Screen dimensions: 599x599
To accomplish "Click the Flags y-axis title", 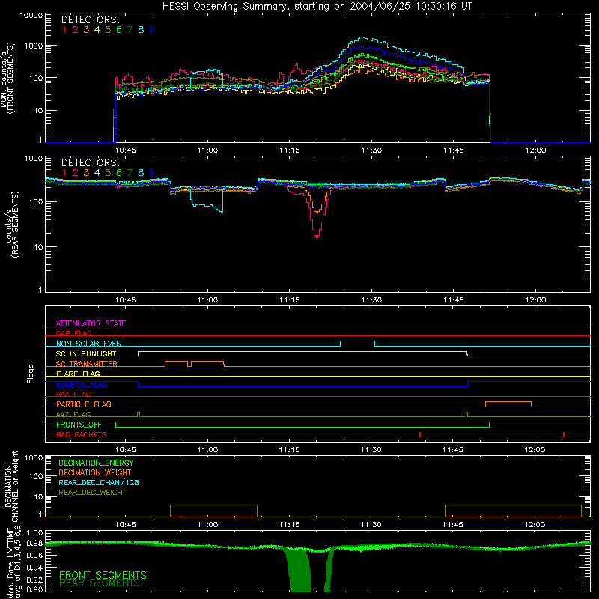I will pos(30,374).
